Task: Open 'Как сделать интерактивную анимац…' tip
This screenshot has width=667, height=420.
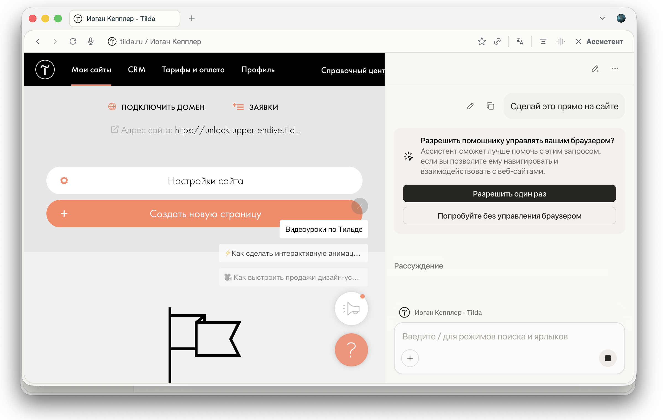Action: (x=293, y=253)
